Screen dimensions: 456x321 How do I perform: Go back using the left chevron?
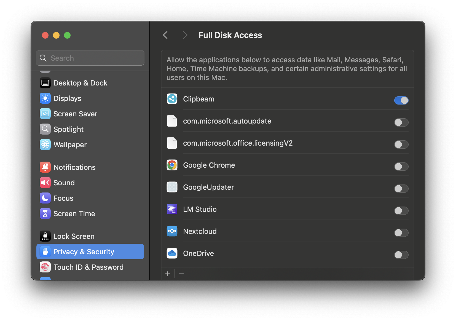coord(165,35)
